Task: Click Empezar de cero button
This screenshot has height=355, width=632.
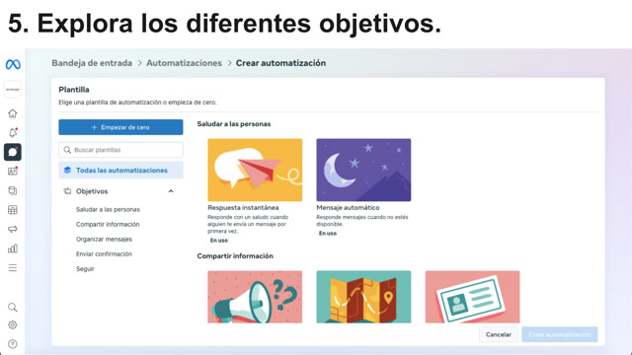Action: (120, 127)
